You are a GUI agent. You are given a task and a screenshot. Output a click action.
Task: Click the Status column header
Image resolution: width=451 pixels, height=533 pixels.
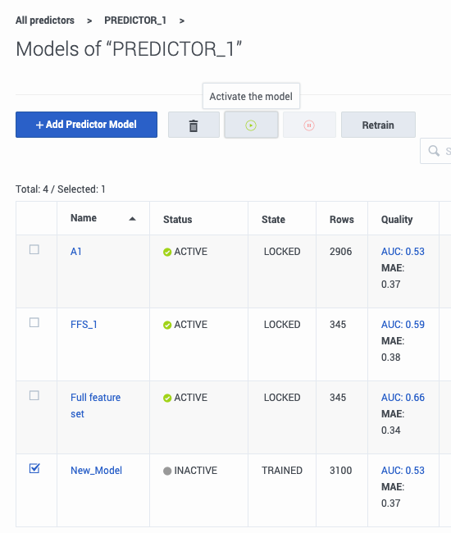coord(178,220)
